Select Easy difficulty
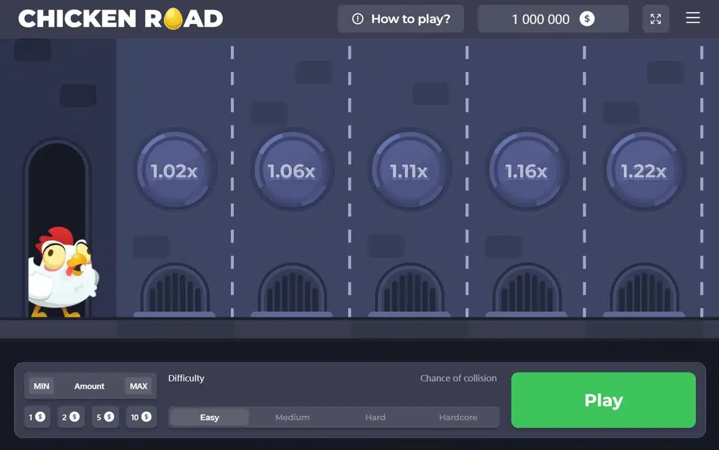The image size is (719, 450). pos(209,417)
